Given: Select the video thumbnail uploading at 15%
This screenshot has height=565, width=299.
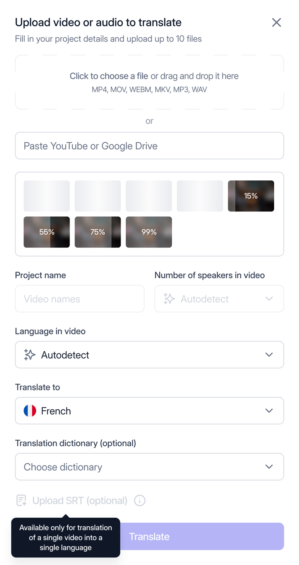Looking at the screenshot, I should pyautogui.click(x=251, y=196).
